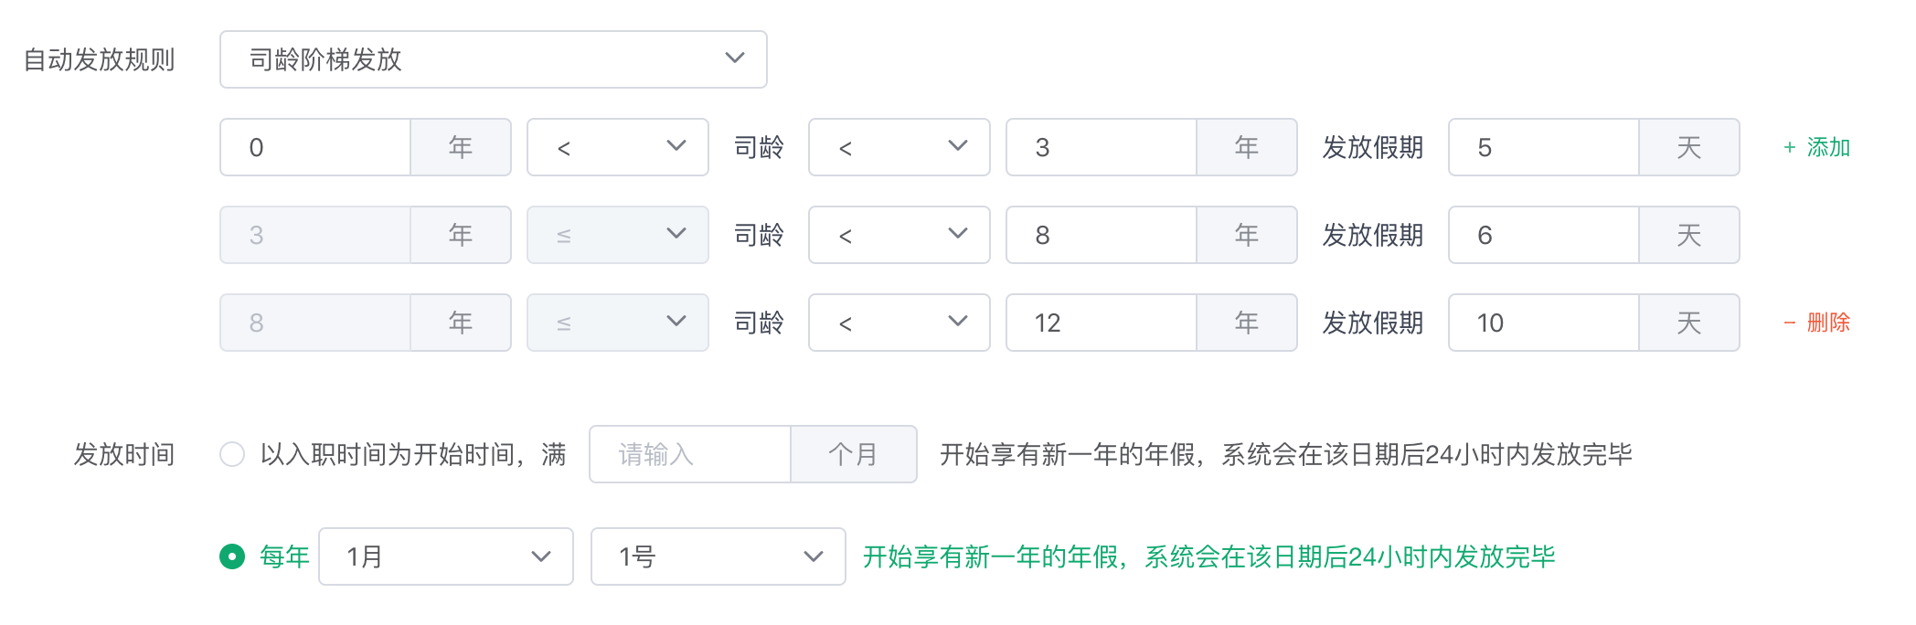Select the 每年 radio button
The image size is (1916, 625).
pos(232,556)
